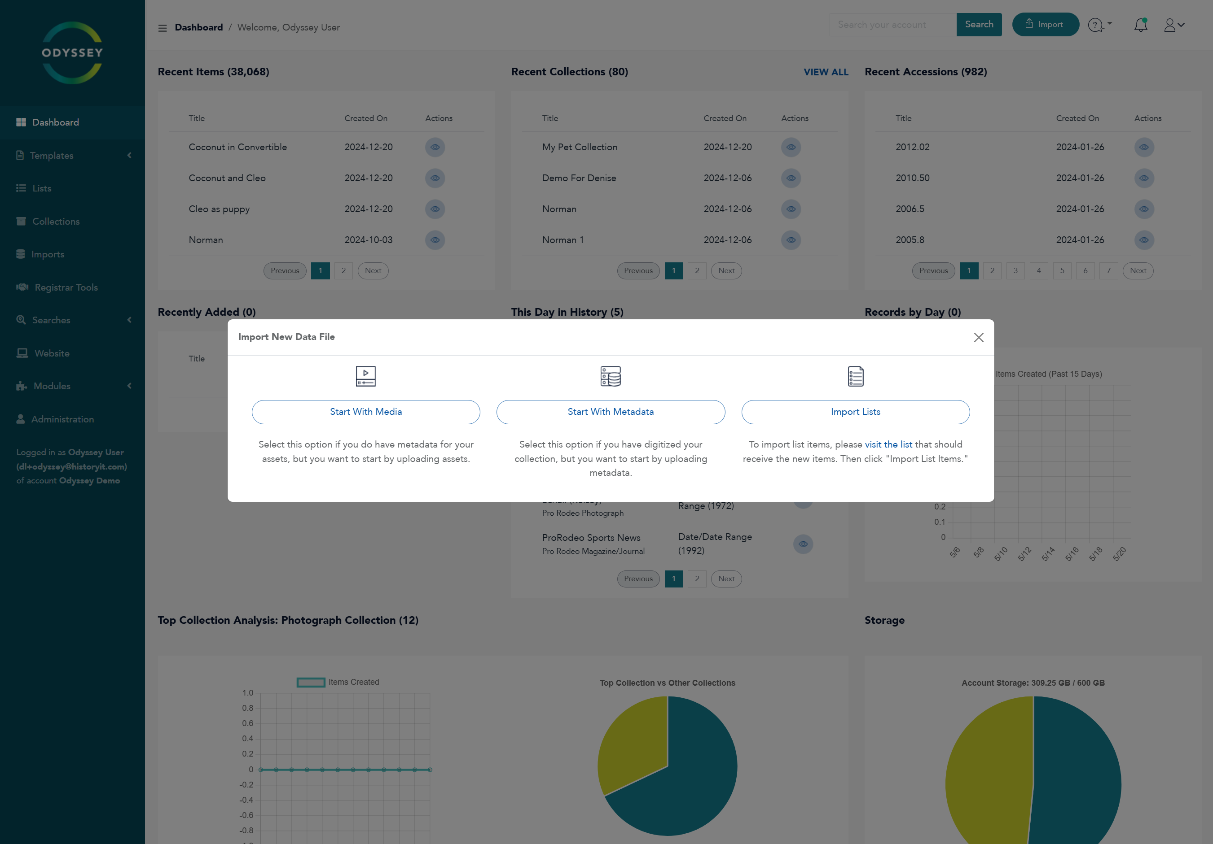Viewport: 1213px width, 844px height.
Task: Follow the 'visit the list' link
Action: coord(888,444)
